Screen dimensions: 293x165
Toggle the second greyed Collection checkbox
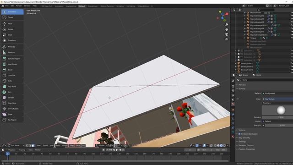[x=239, y=54]
